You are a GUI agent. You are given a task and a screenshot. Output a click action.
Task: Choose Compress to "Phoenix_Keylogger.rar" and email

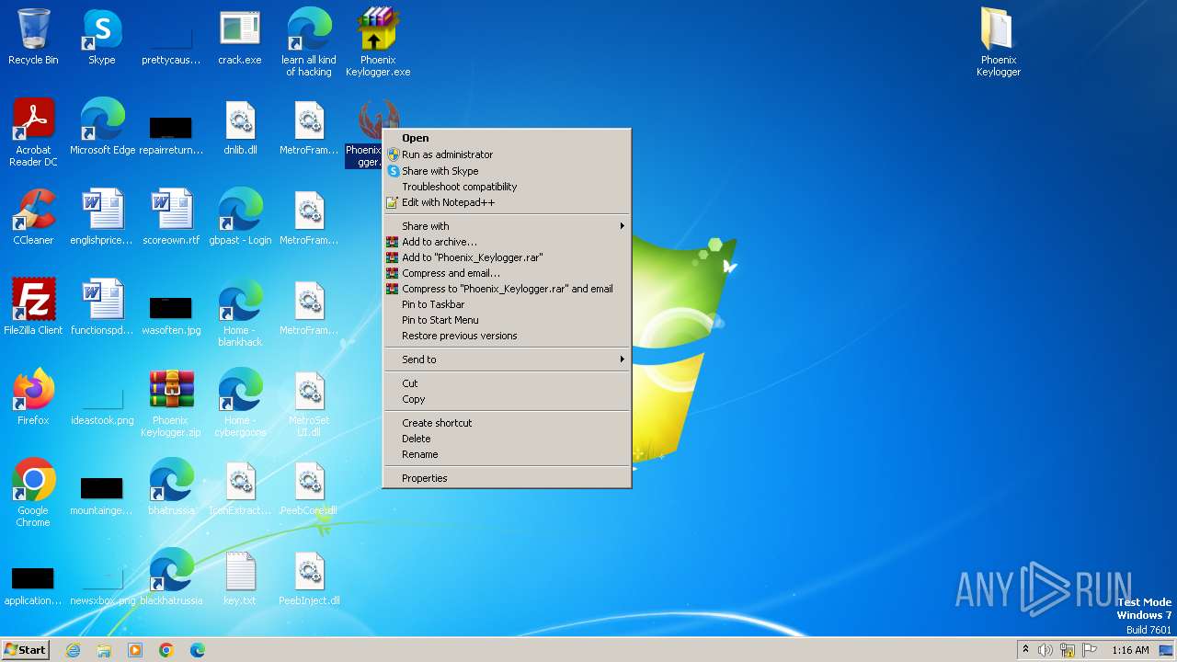pyautogui.click(x=507, y=289)
